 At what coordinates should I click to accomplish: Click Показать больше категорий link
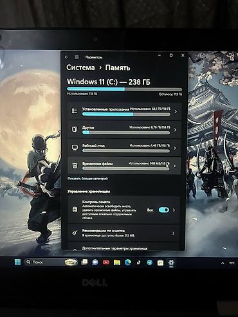(87, 178)
